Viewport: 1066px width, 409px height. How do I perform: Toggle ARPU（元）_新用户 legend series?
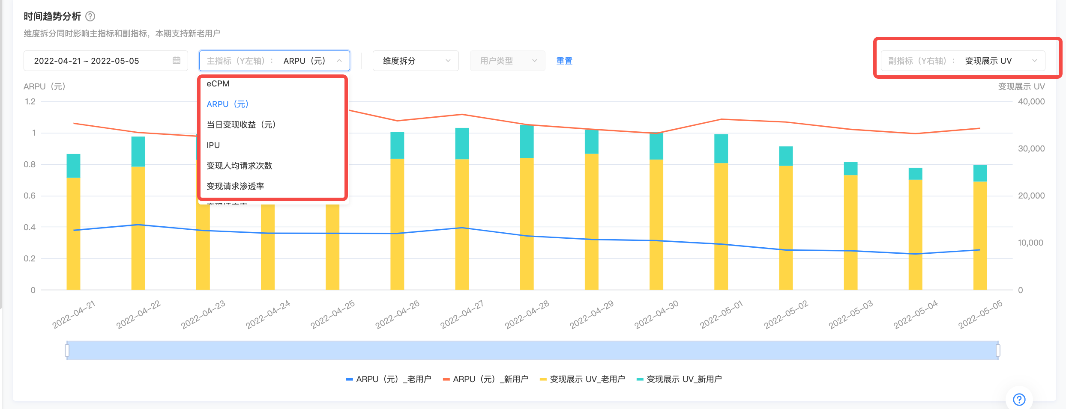[485, 379]
